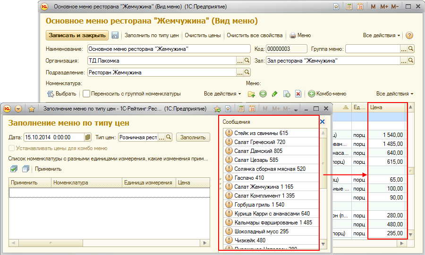Open help with the question mark icon
Viewport: 425px width, 255px height.
409,35
